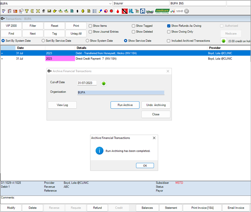This screenshot has height=212, width=251.
Task: Expand the Direct Credit Payment row
Action: tap(2, 59)
